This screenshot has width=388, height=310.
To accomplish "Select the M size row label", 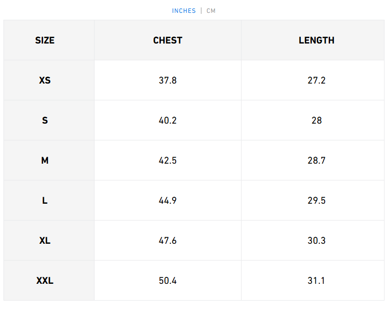I will pyautogui.click(x=45, y=161).
